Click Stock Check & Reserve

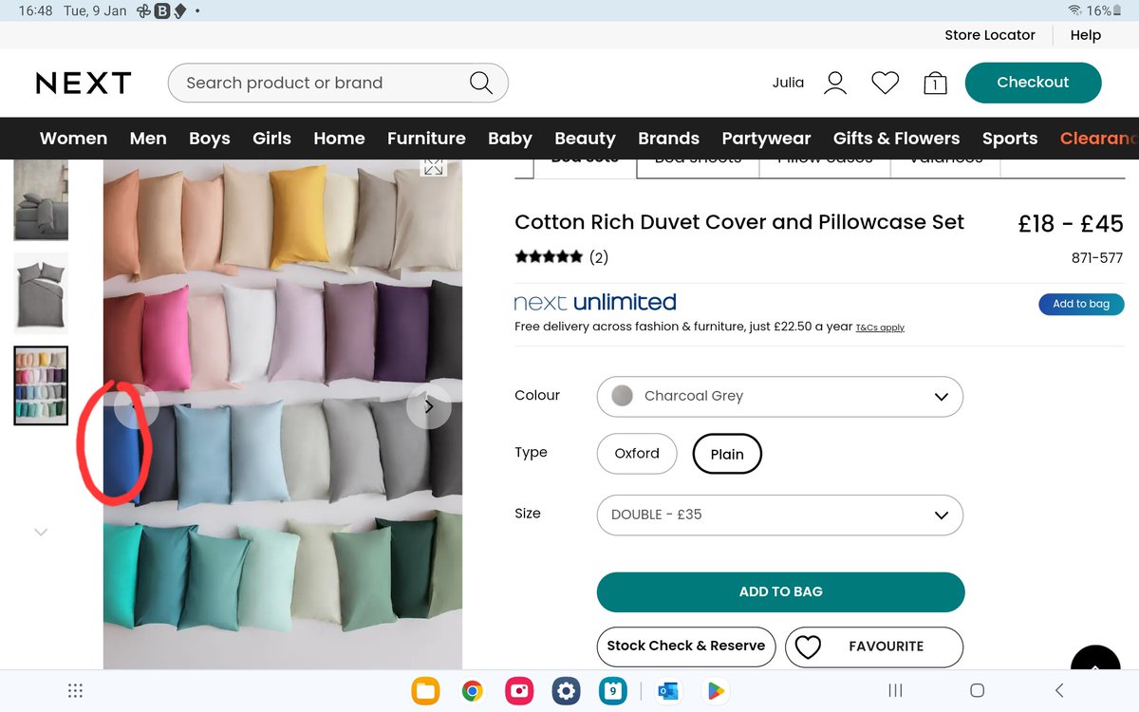tap(685, 646)
